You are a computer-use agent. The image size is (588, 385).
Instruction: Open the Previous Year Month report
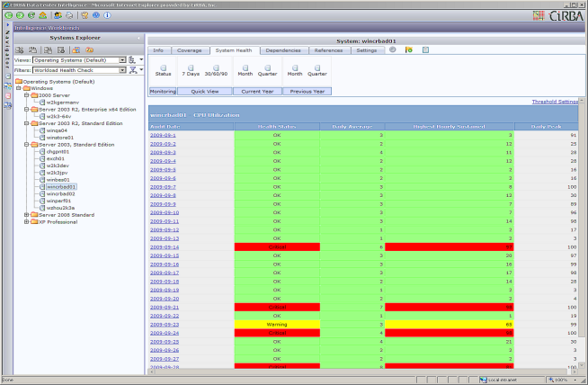[x=295, y=68]
